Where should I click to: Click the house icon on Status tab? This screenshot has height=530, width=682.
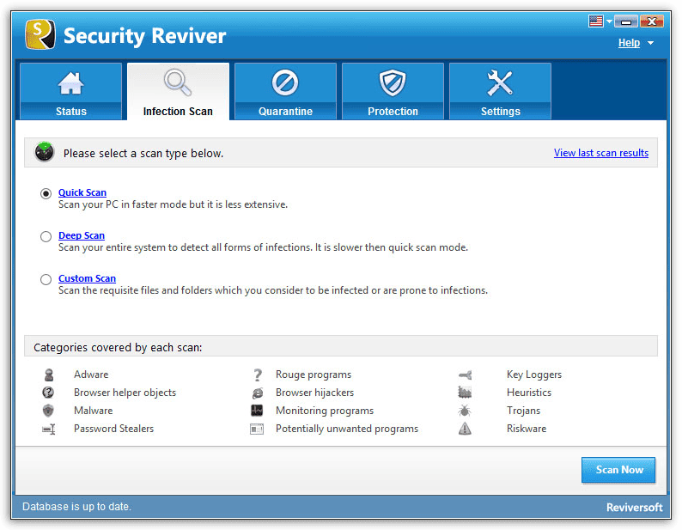pyautogui.click(x=71, y=83)
